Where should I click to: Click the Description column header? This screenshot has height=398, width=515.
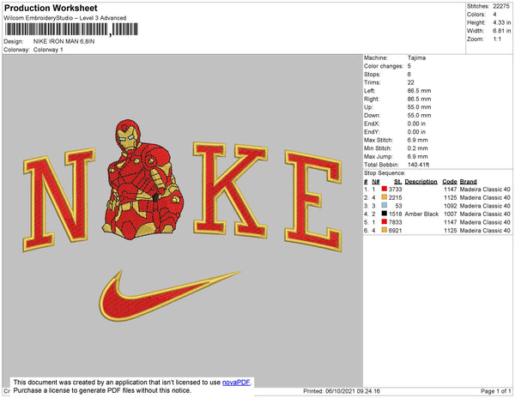pyautogui.click(x=421, y=182)
